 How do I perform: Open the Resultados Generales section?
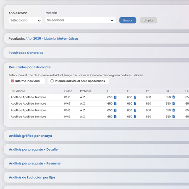[26, 53]
